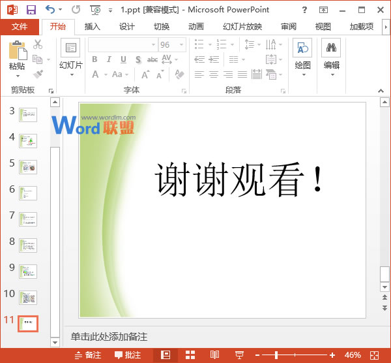This screenshot has width=391, height=363.
Task: Open Font Color A dropdown
Action: point(106,74)
